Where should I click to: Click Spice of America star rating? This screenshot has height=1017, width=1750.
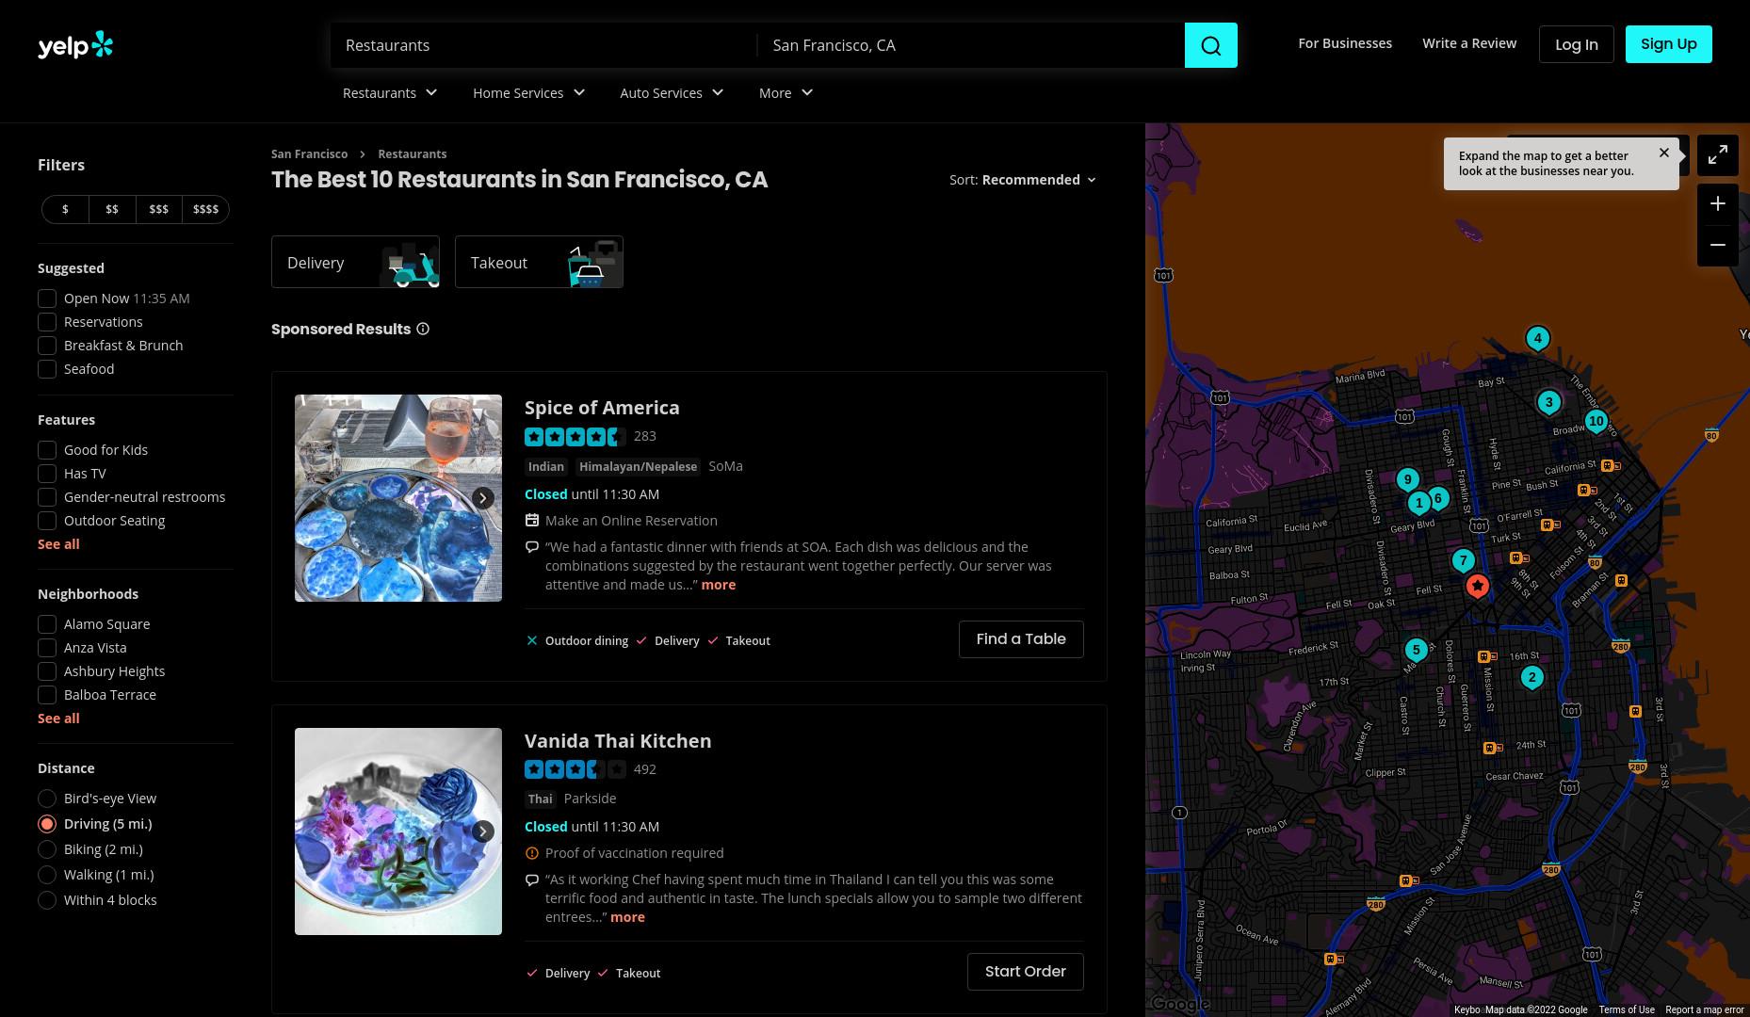click(x=575, y=436)
